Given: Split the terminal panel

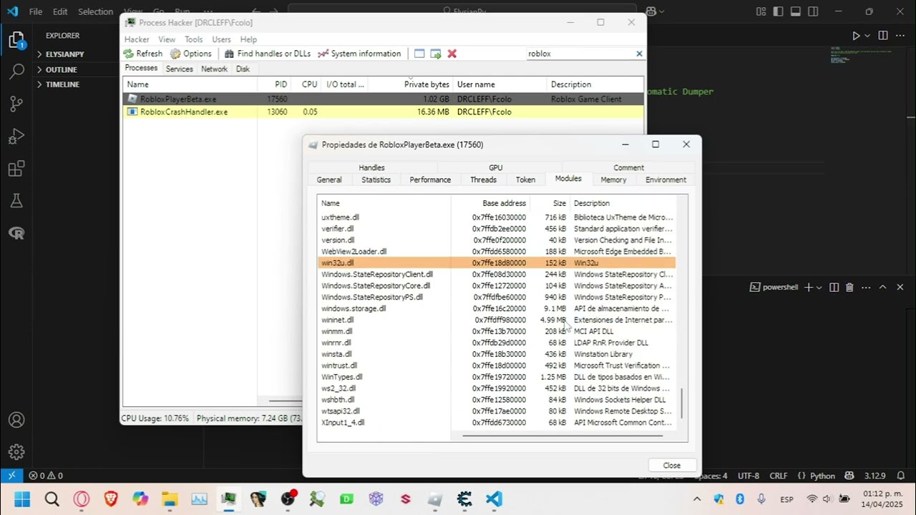Looking at the screenshot, I should [834, 287].
